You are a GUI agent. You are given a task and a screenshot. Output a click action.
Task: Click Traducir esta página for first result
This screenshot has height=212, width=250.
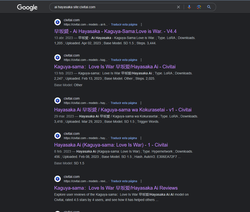click(x=124, y=25)
